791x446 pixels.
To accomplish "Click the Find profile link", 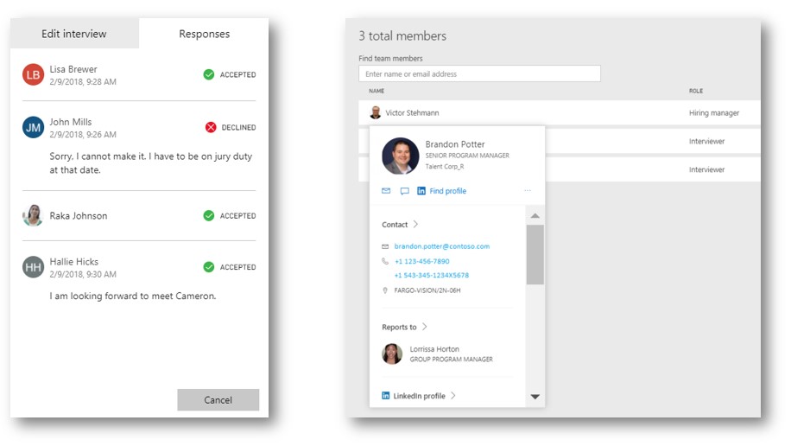I will tap(447, 191).
